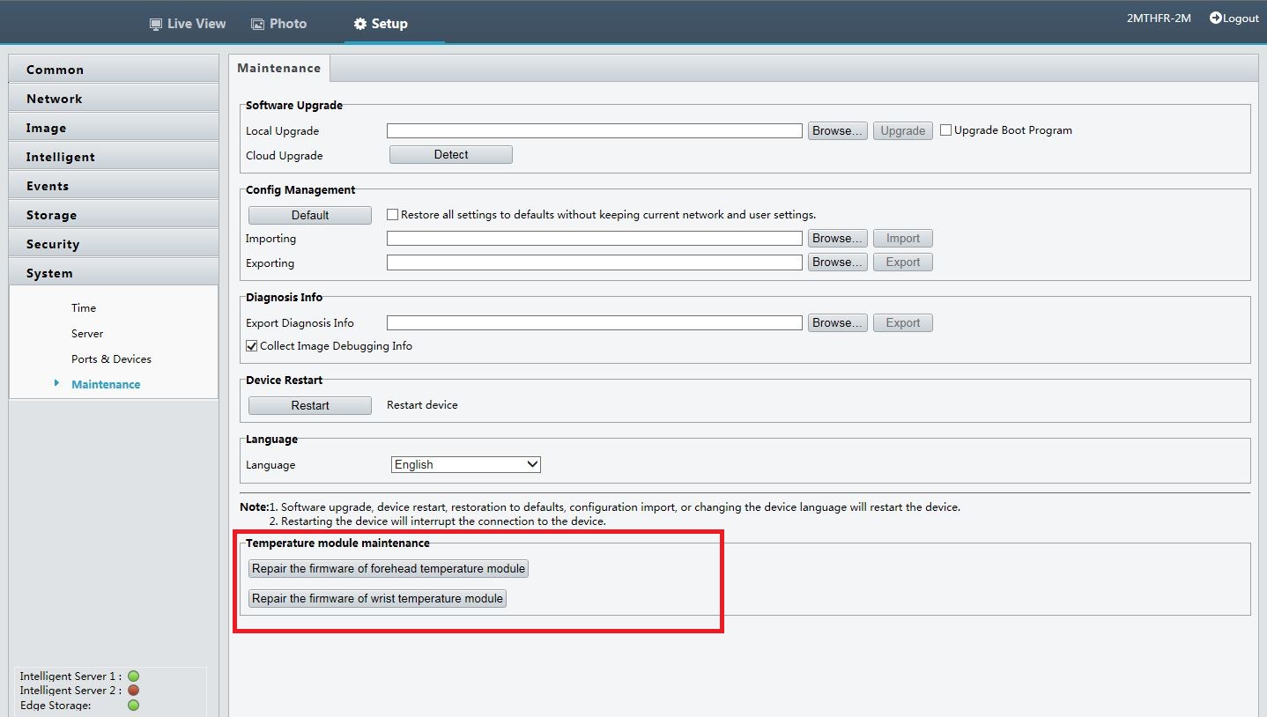
Task: Click the Logout arrow icon
Action: tap(1215, 18)
